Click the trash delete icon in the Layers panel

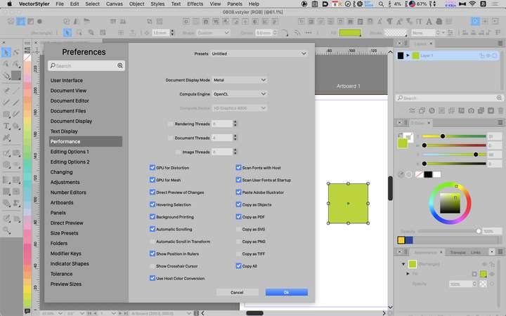pos(500,111)
